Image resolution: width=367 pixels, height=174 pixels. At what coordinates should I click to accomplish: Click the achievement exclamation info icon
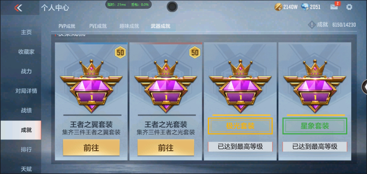click(312, 25)
